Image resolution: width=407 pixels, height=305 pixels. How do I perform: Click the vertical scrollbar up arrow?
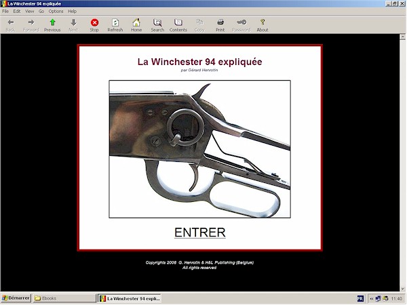pyautogui.click(x=402, y=37)
